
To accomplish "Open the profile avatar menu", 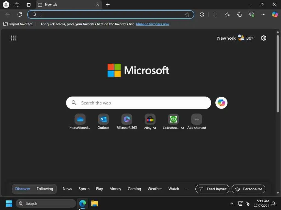I will (6, 5).
